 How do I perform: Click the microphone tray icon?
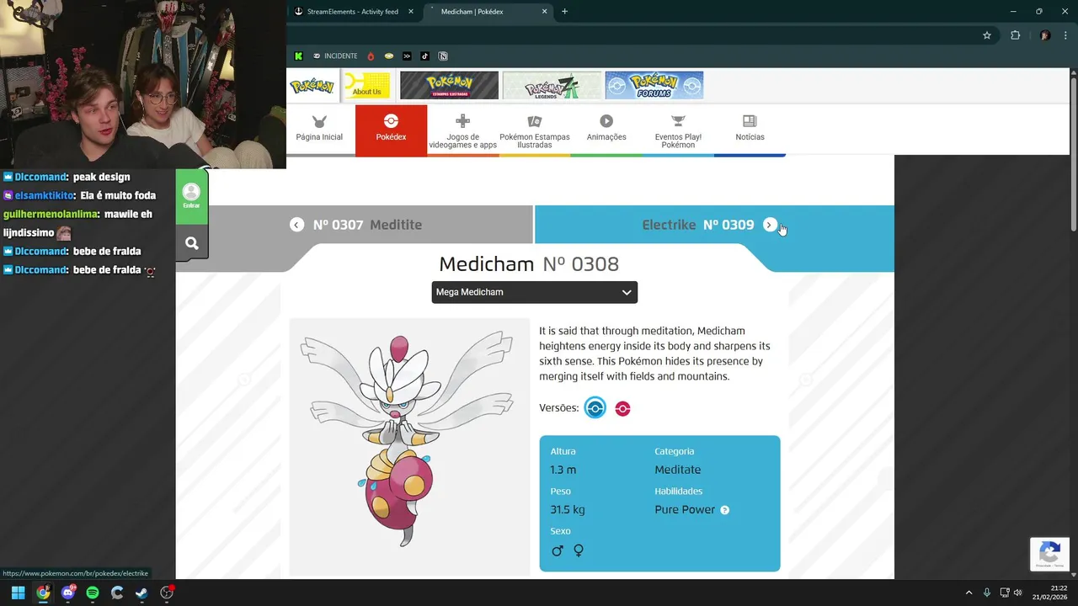tap(987, 593)
